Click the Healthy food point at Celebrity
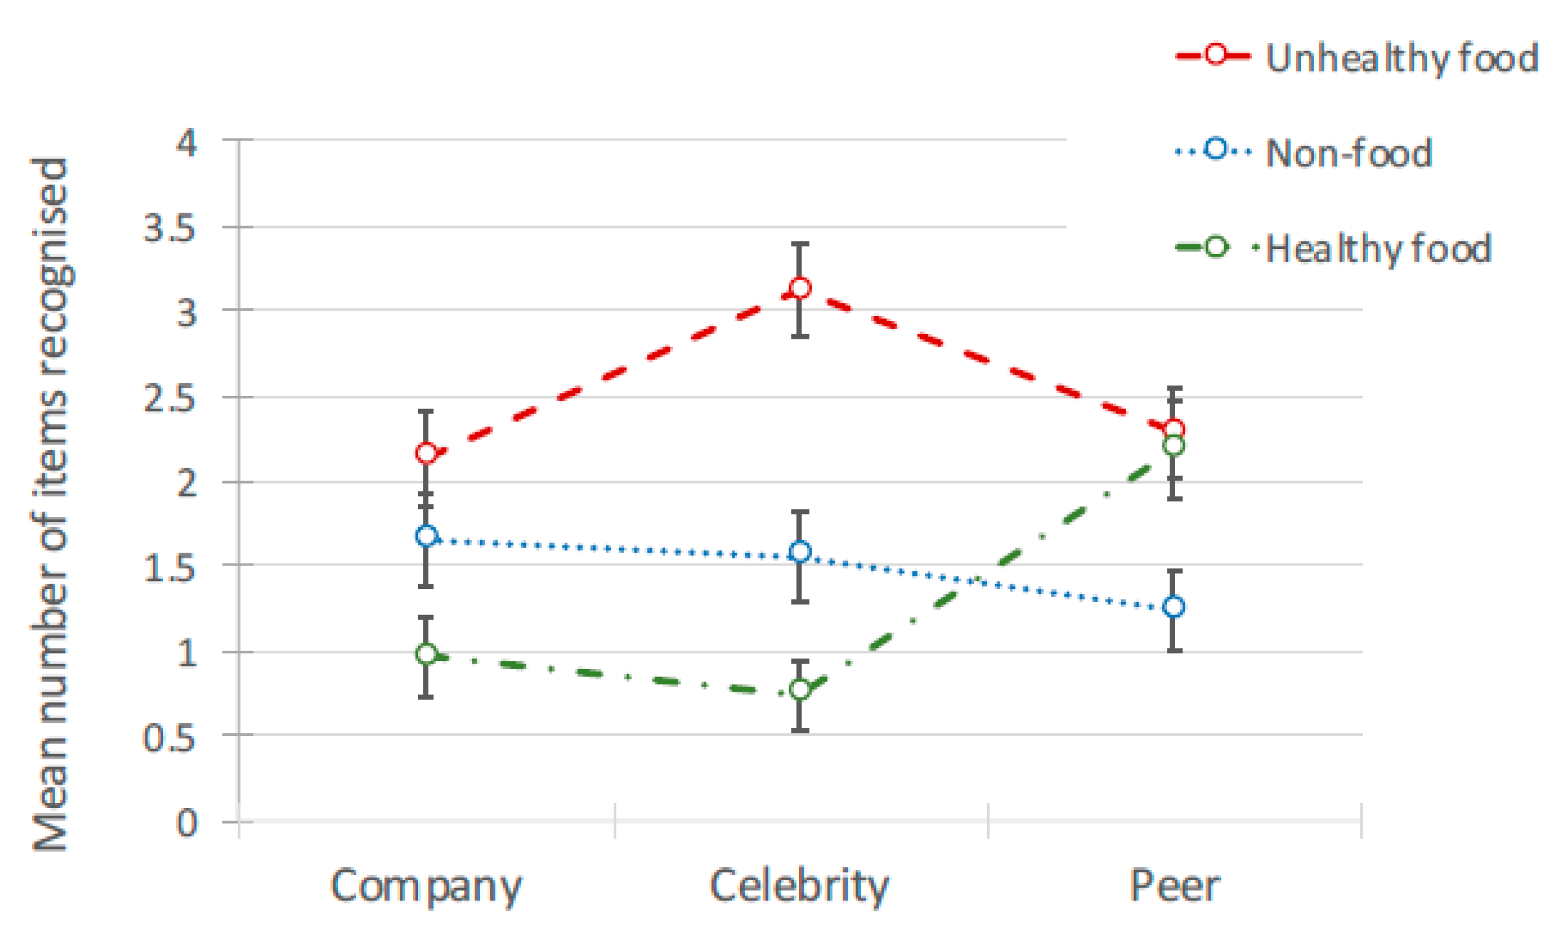This screenshot has width=1563, height=940. tap(800, 690)
